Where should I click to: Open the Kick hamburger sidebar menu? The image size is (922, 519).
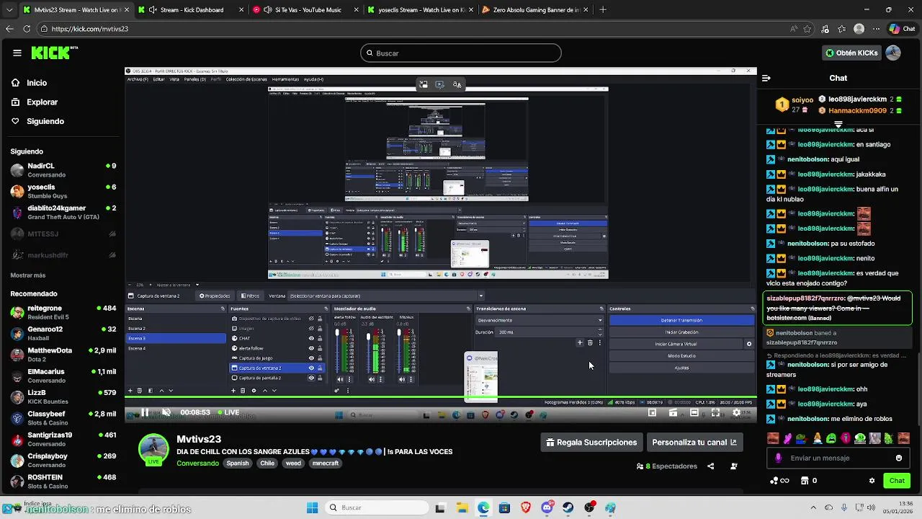(x=17, y=53)
